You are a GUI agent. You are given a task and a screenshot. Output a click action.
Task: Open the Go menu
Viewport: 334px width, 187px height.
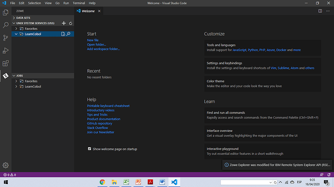pos(58,3)
